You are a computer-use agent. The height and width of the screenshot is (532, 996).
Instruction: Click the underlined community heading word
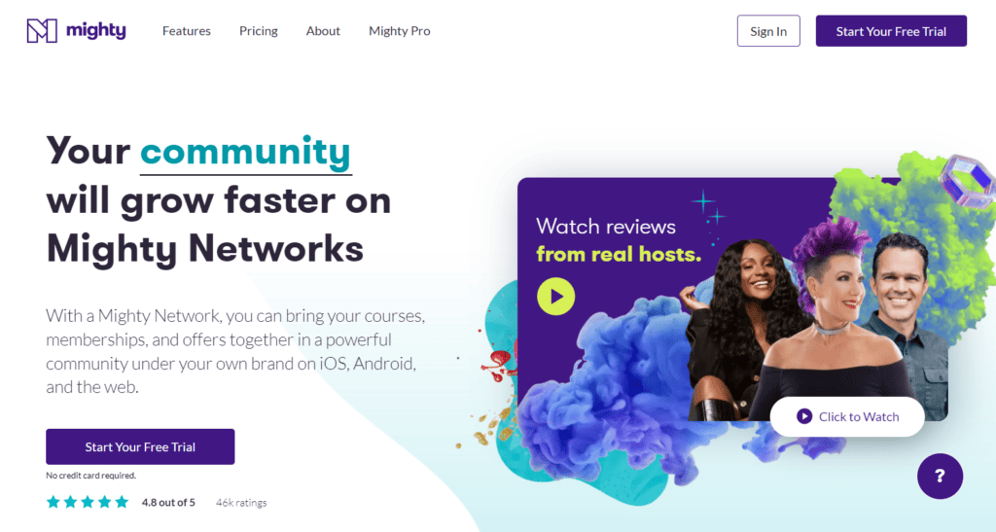click(x=245, y=153)
